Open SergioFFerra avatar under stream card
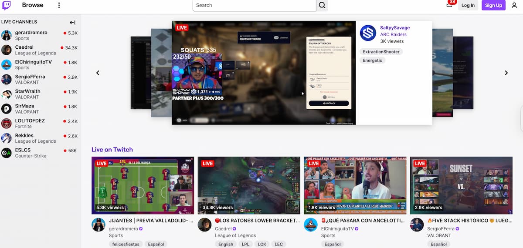This screenshot has width=523, height=248. (417, 225)
